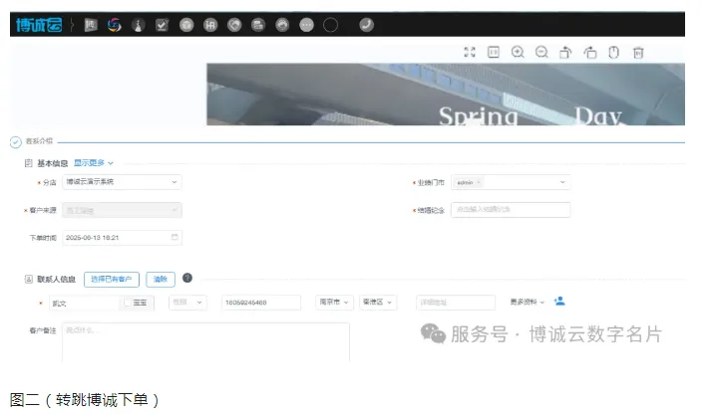The height and width of the screenshot is (418, 714).
Task: Rotate the image clockwise
Action: (x=565, y=53)
